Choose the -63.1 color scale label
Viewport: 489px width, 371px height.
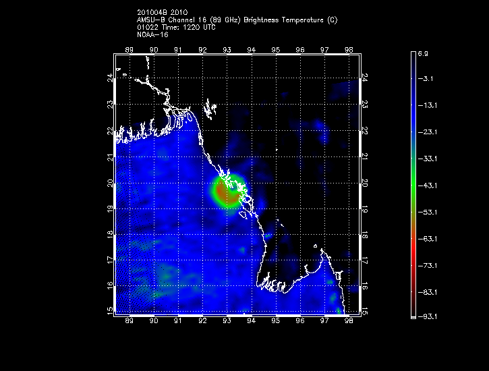point(427,239)
